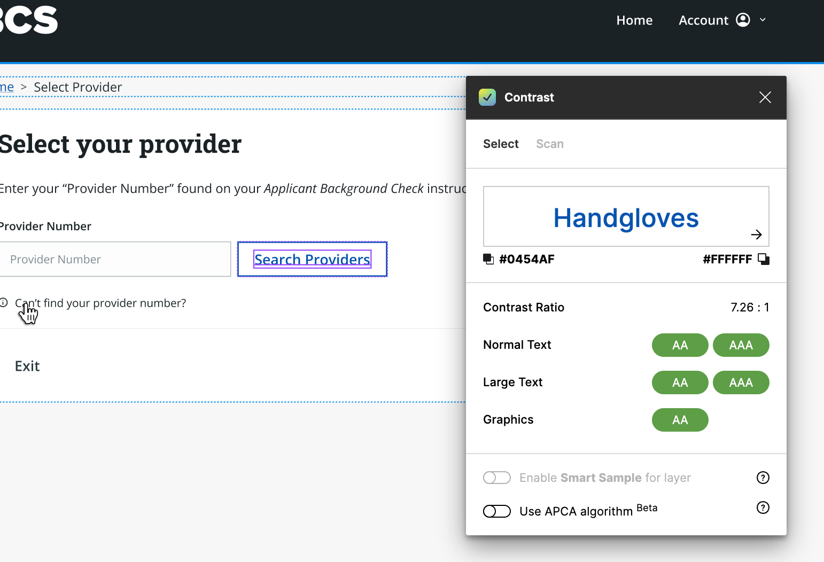The height and width of the screenshot is (562, 824).
Task: Turn on the APCA algorithm Beta toggle
Action: click(496, 511)
